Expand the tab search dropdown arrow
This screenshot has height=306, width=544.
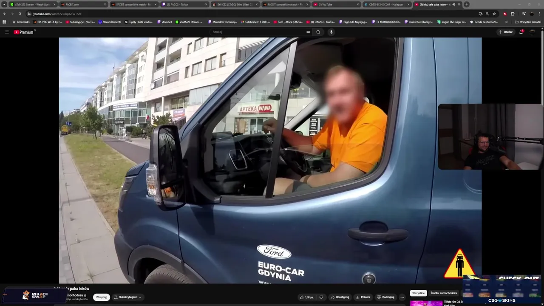click(4, 4)
